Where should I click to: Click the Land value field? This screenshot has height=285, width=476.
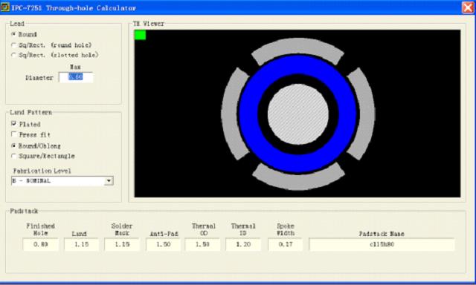click(81, 244)
